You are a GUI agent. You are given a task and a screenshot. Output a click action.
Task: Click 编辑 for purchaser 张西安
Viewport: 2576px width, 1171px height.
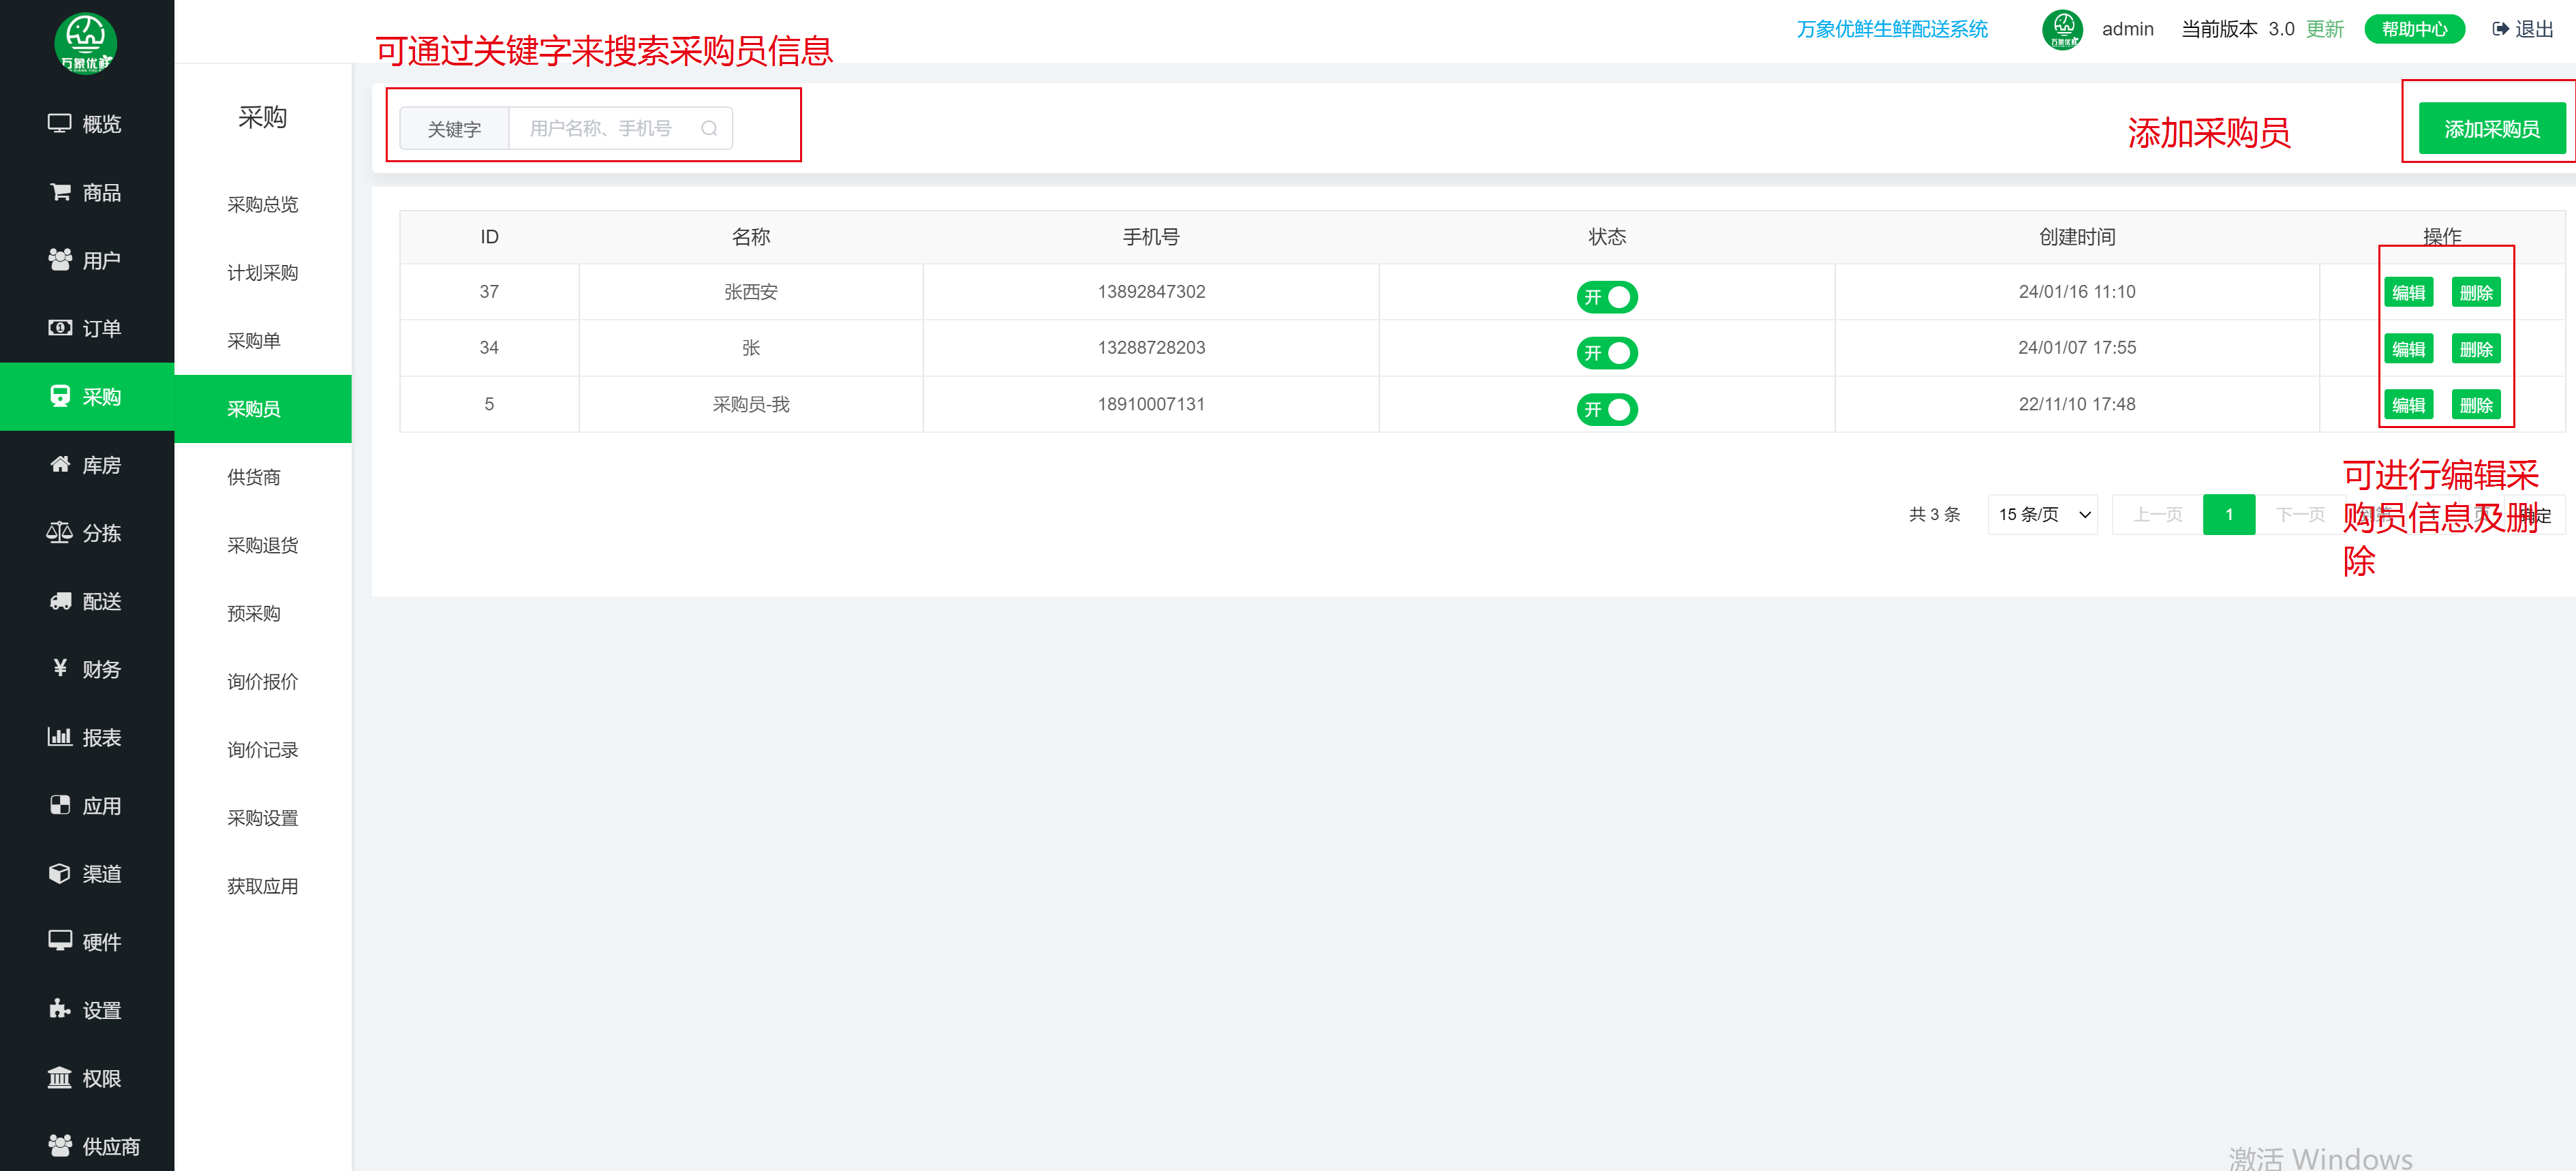coord(2408,292)
